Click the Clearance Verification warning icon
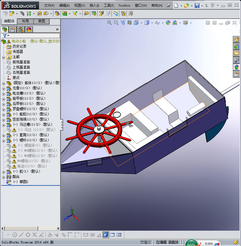 [x=123, y=14]
